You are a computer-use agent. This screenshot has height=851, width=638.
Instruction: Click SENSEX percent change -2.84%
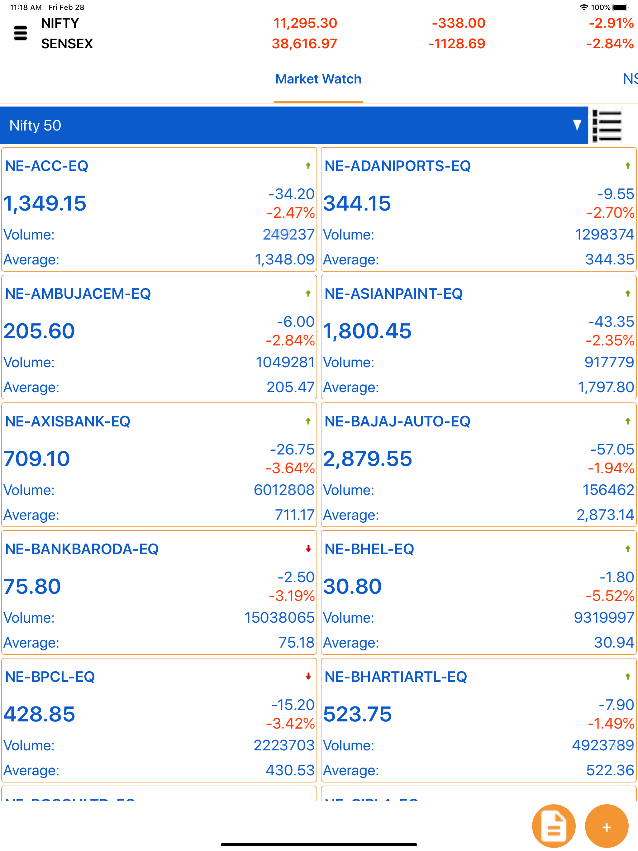610,44
